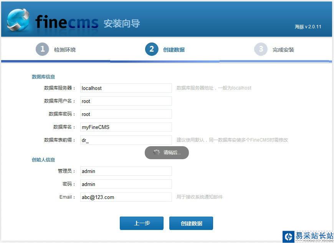Click the 数据库用户名 label

pos(60,101)
